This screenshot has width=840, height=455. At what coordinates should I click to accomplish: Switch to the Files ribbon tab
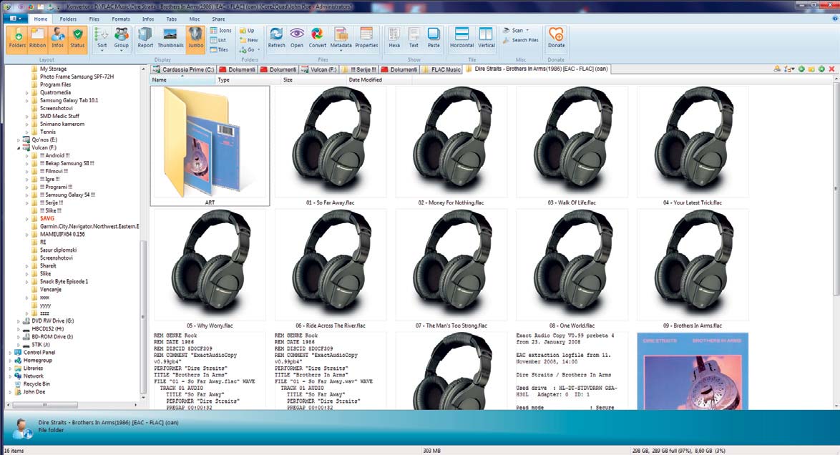pyautogui.click(x=94, y=19)
